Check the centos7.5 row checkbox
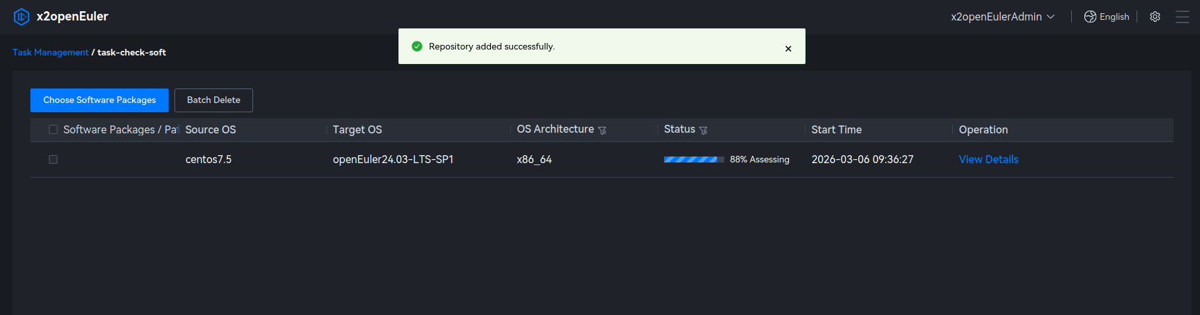Image resolution: width=1200 pixels, height=315 pixels. 54,159
